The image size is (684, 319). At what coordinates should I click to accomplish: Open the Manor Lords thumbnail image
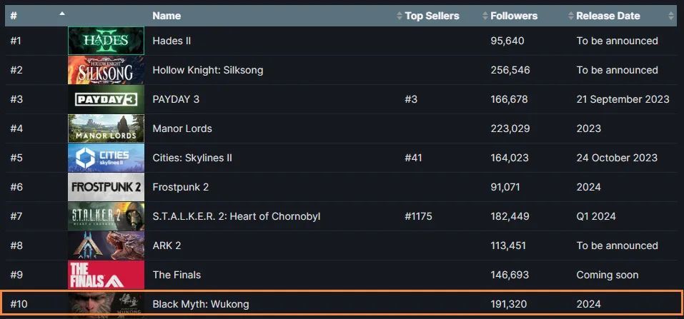(106, 128)
